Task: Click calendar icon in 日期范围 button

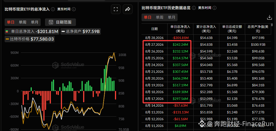Action: (51, 22)
